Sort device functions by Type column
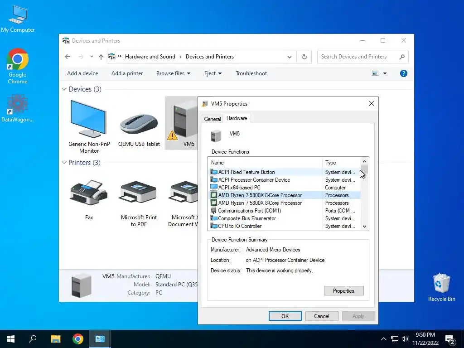This screenshot has height=348, width=464. point(342,163)
